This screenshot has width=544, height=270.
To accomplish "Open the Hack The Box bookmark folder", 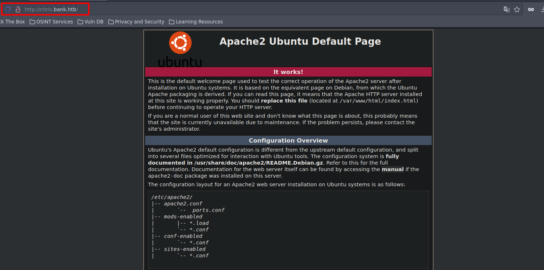I will click(x=12, y=22).
